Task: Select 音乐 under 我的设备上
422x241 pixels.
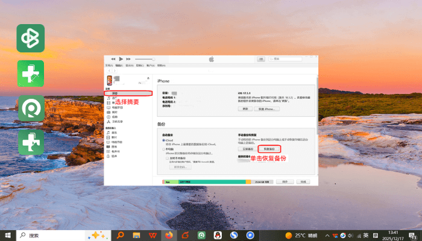Action: (x=112, y=133)
